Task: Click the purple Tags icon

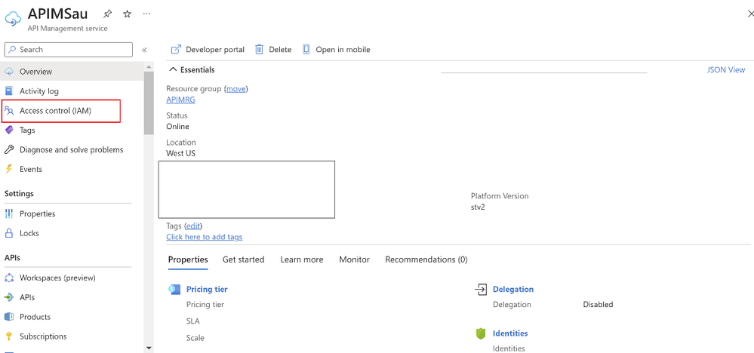Action: coord(9,130)
